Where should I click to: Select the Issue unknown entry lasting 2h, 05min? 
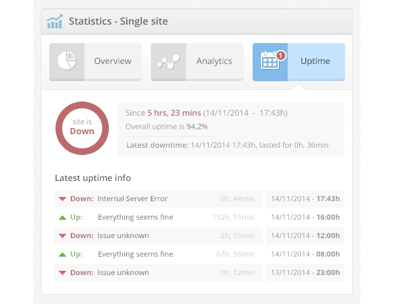click(x=123, y=236)
